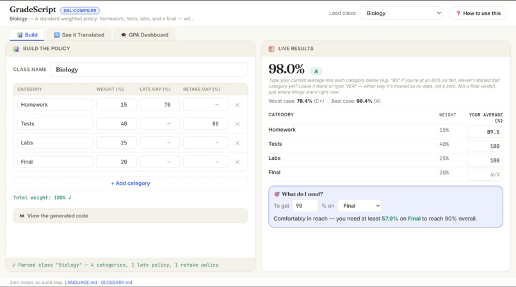Click the target icon beside What do I need

(x=277, y=194)
